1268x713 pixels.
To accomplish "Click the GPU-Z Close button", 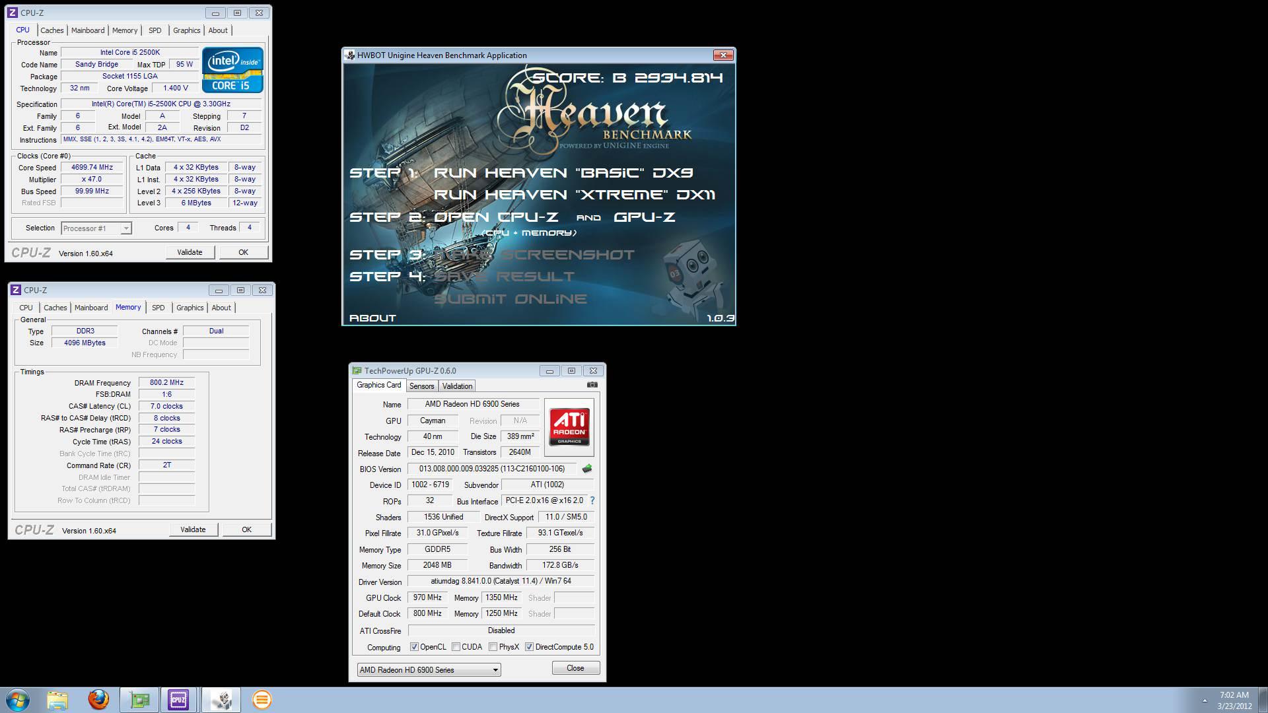I will [x=575, y=668].
